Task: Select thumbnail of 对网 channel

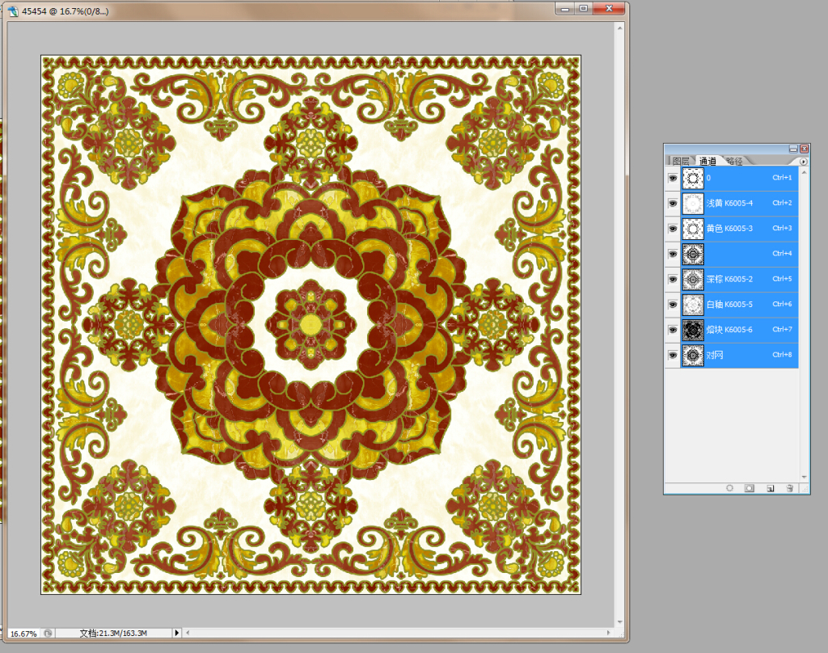Action: click(x=693, y=356)
